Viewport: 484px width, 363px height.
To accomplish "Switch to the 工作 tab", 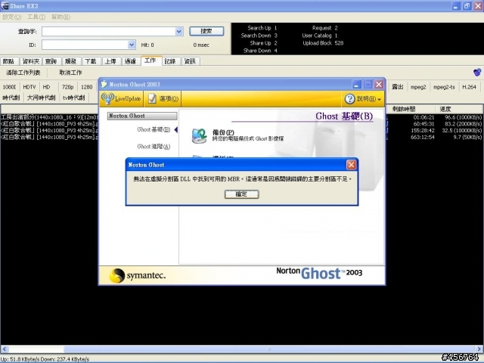I will [x=150, y=60].
